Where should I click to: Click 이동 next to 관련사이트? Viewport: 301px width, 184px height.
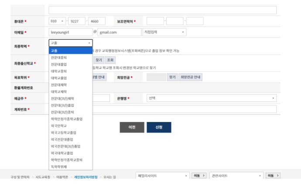[273, 176]
